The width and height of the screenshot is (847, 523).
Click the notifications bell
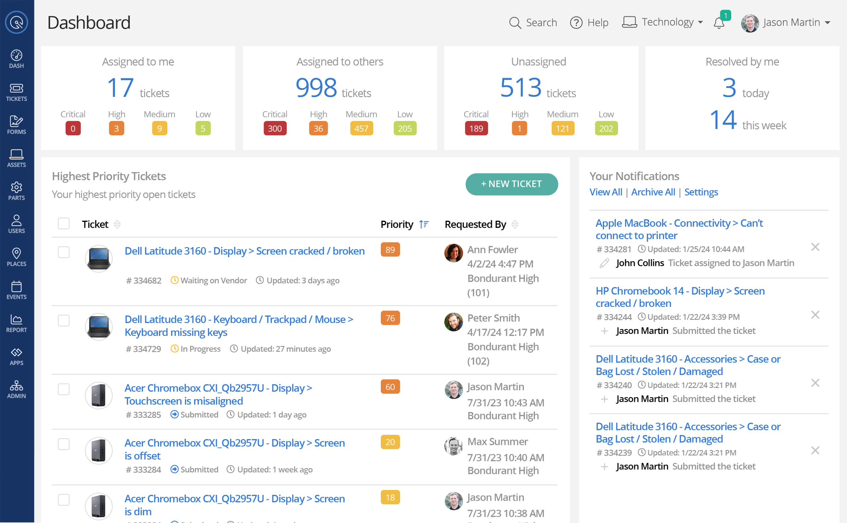(x=719, y=22)
